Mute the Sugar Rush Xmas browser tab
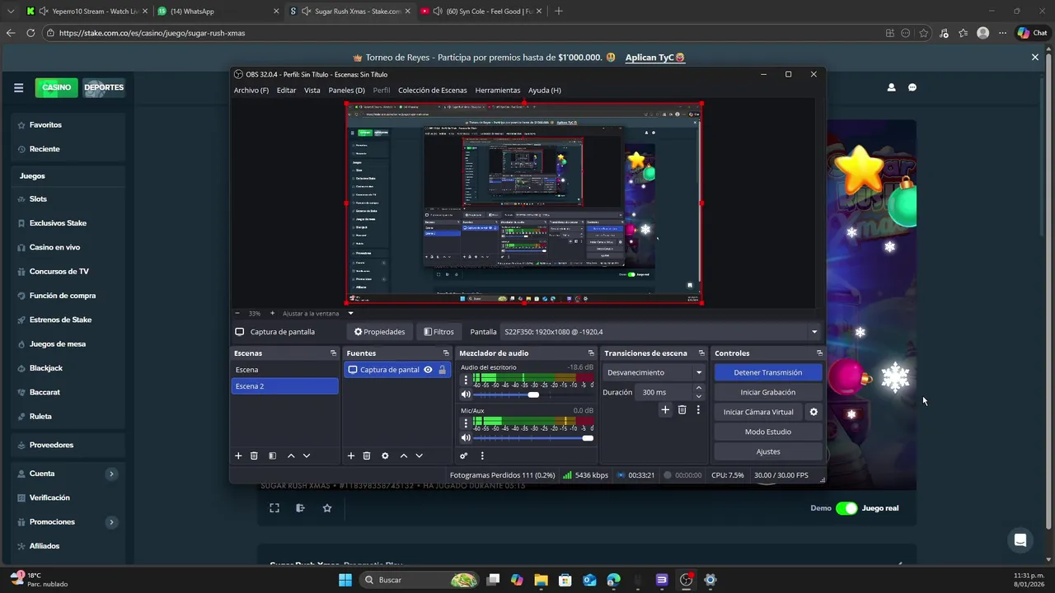This screenshot has height=593, width=1055. 307,12
